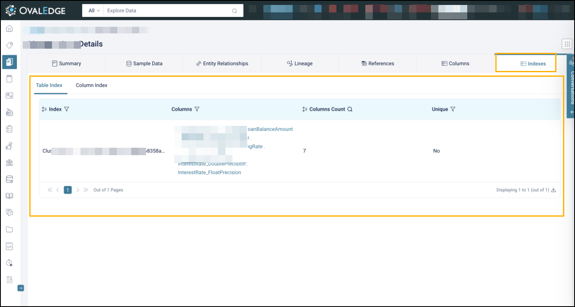Expand the left sidebar with the arrow button
This screenshot has width=575, height=307.
[21, 288]
